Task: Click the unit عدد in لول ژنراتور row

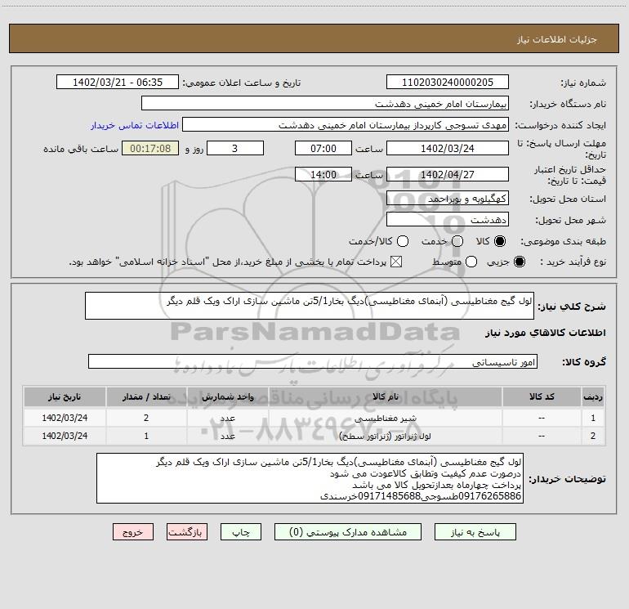Action: (x=227, y=436)
